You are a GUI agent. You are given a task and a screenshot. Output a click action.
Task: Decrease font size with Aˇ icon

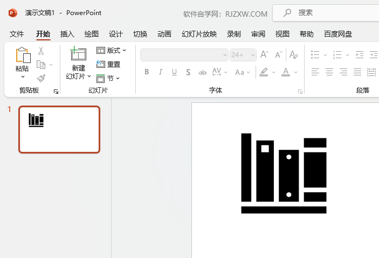point(278,54)
